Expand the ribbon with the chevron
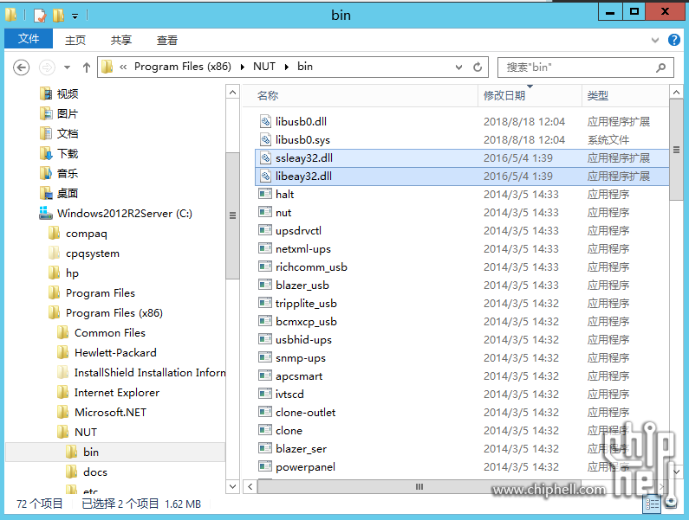The width and height of the screenshot is (689, 520). (x=654, y=41)
